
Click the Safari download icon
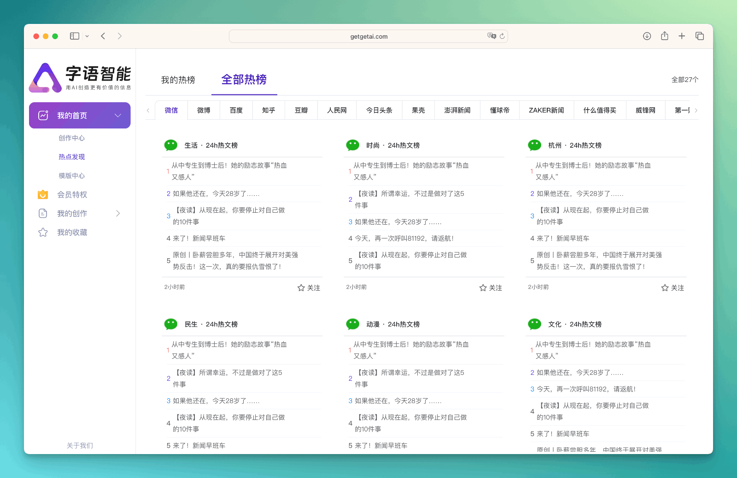tap(647, 35)
